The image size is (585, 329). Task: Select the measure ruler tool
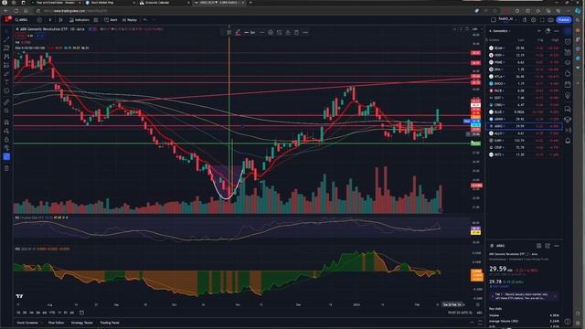(6, 101)
